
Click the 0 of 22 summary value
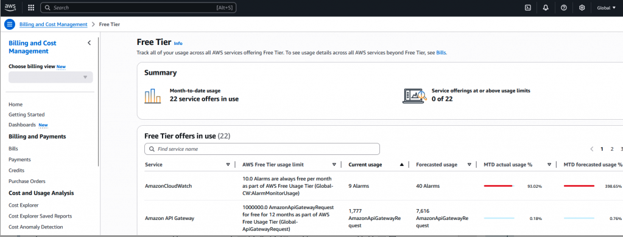442,99
